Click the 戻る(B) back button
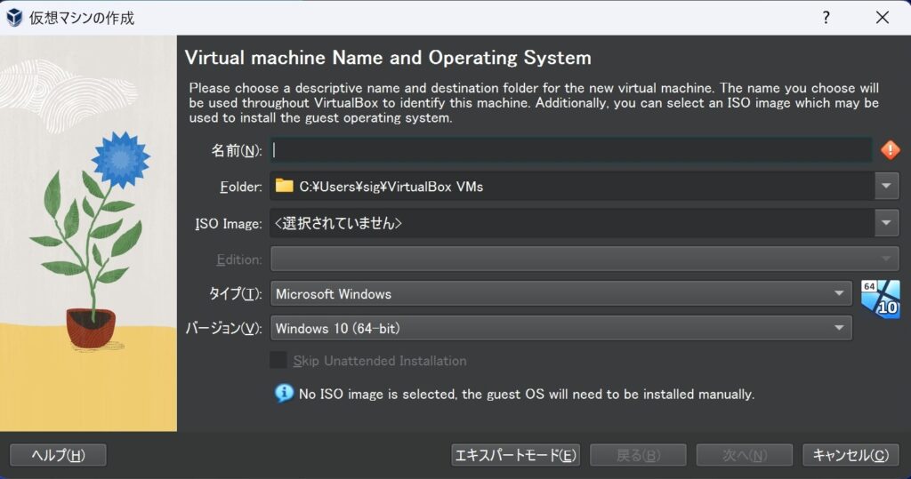Viewport: 911px width, 479px height. 638,455
